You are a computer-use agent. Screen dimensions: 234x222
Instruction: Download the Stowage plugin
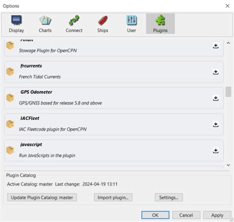coord(216,46)
